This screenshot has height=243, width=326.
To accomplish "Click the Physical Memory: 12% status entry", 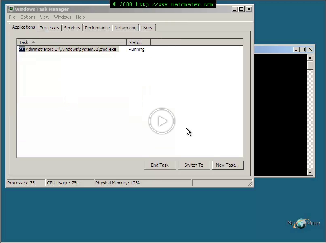I will pyautogui.click(x=143, y=183).
